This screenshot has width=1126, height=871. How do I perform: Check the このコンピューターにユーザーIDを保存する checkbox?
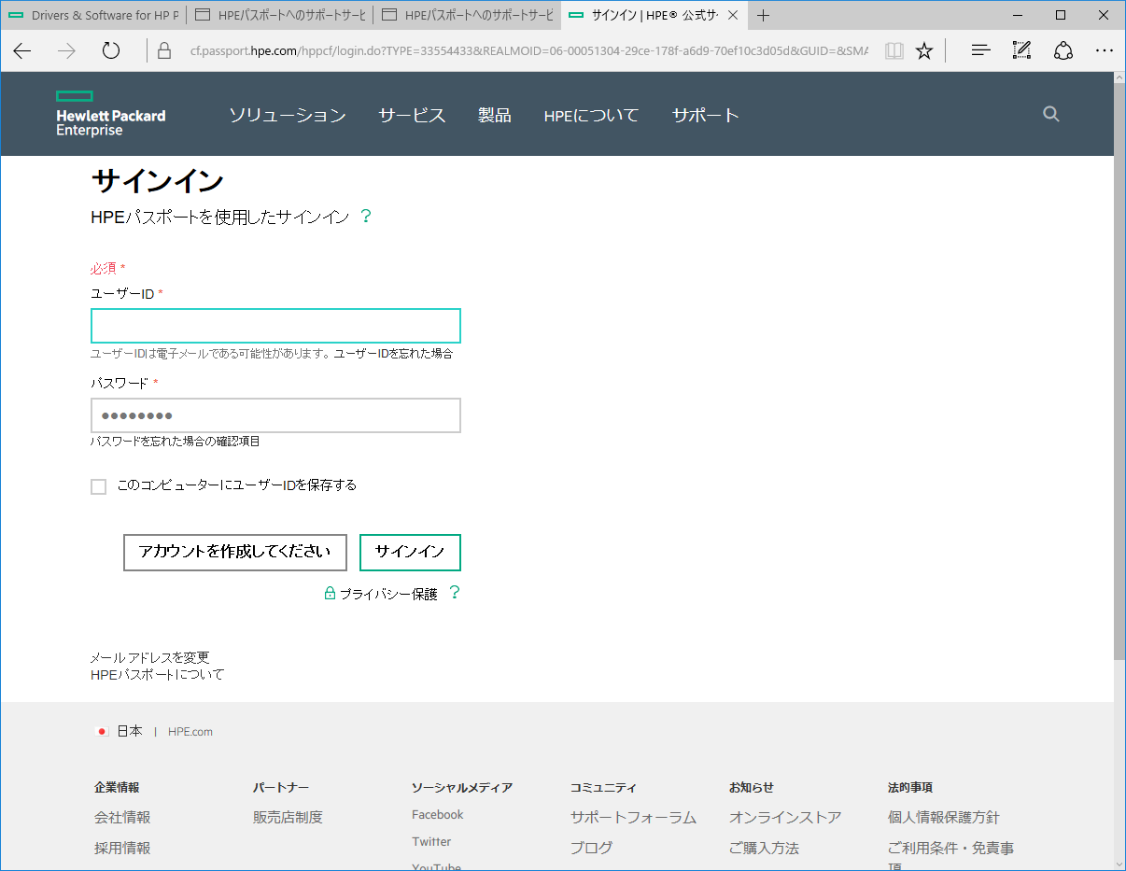click(x=99, y=486)
